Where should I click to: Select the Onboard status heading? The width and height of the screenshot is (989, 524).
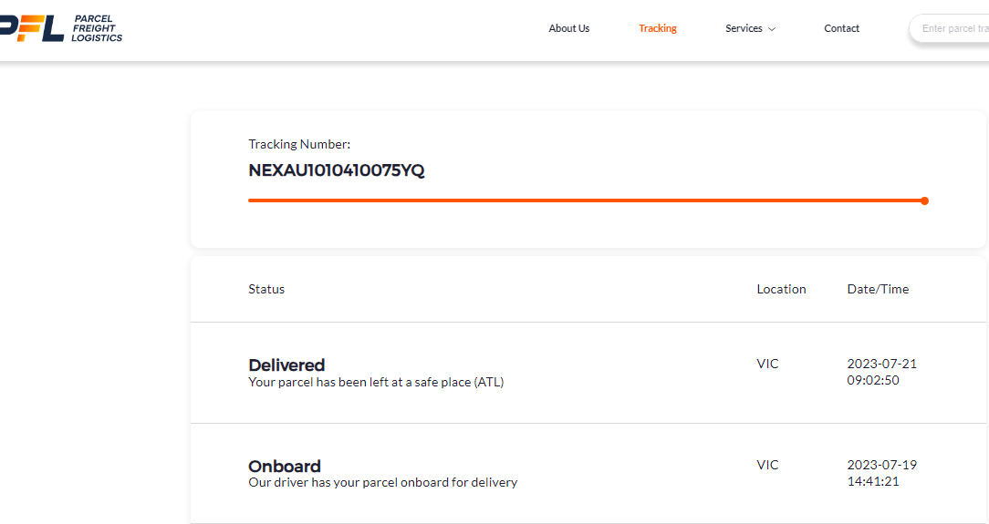285,466
